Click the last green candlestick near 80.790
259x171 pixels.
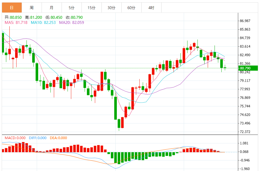[225, 68]
